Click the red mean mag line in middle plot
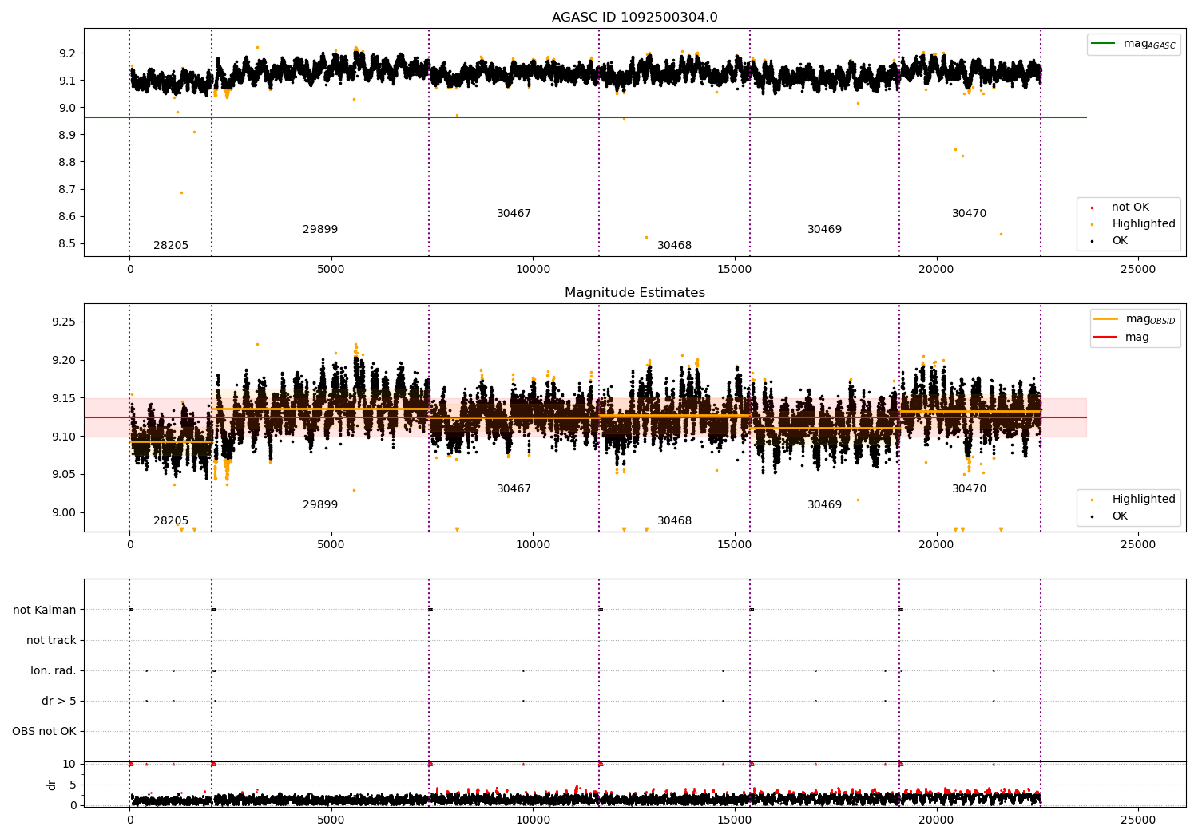This screenshot has height=838, width=1198. [x=585, y=417]
